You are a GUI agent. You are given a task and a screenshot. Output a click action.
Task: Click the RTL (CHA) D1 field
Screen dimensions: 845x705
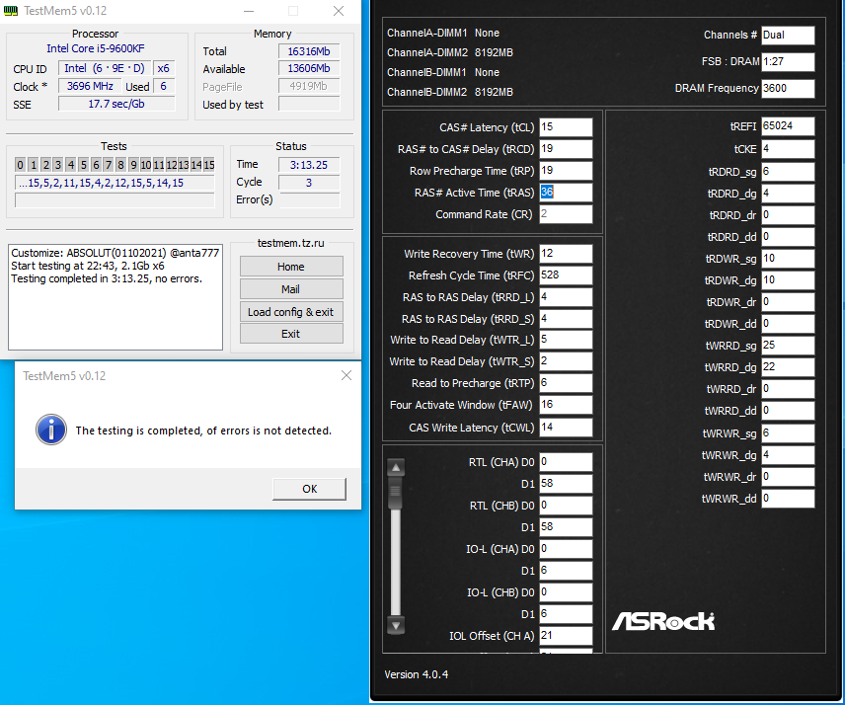(566, 484)
